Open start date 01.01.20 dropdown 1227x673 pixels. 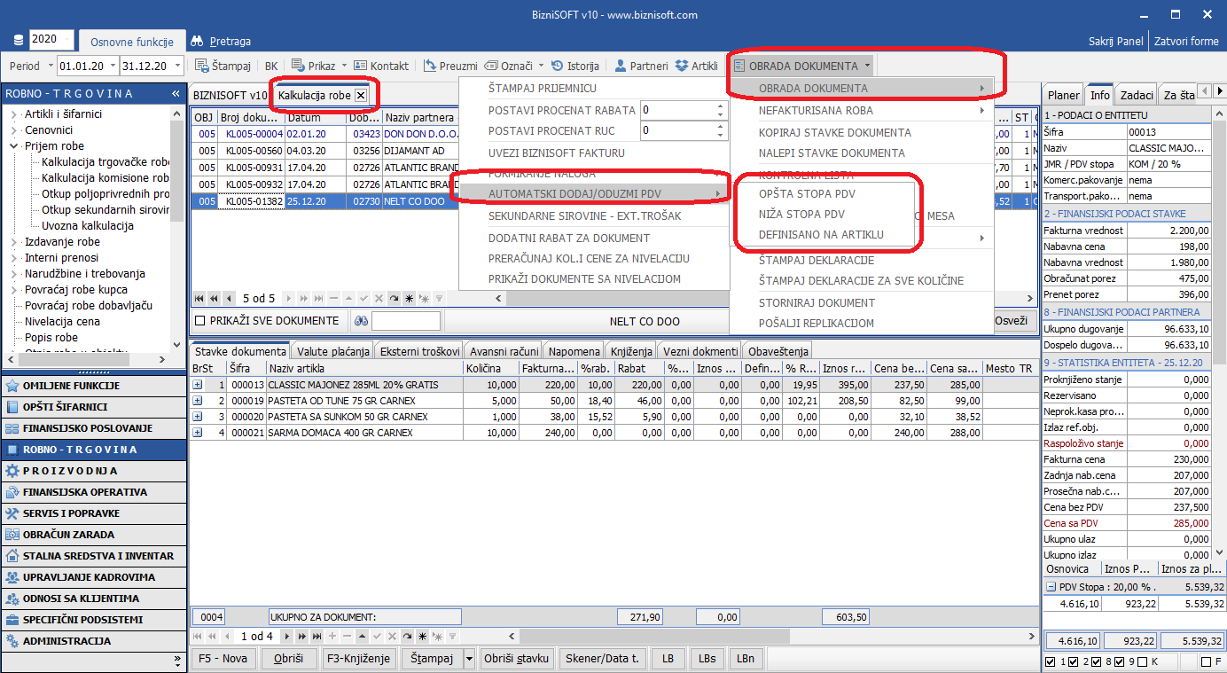(x=113, y=67)
